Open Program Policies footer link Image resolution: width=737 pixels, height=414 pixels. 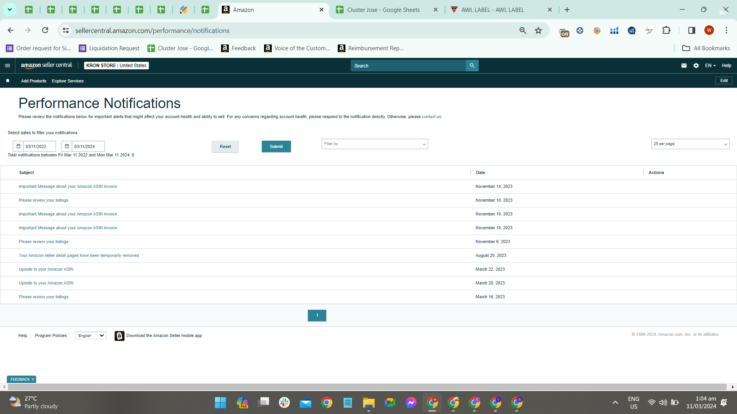pyautogui.click(x=51, y=335)
